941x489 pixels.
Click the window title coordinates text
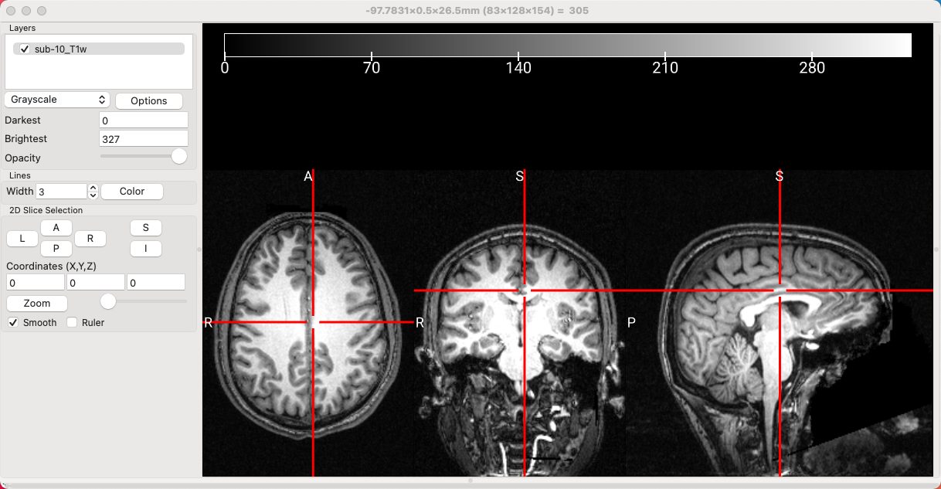tap(477, 11)
